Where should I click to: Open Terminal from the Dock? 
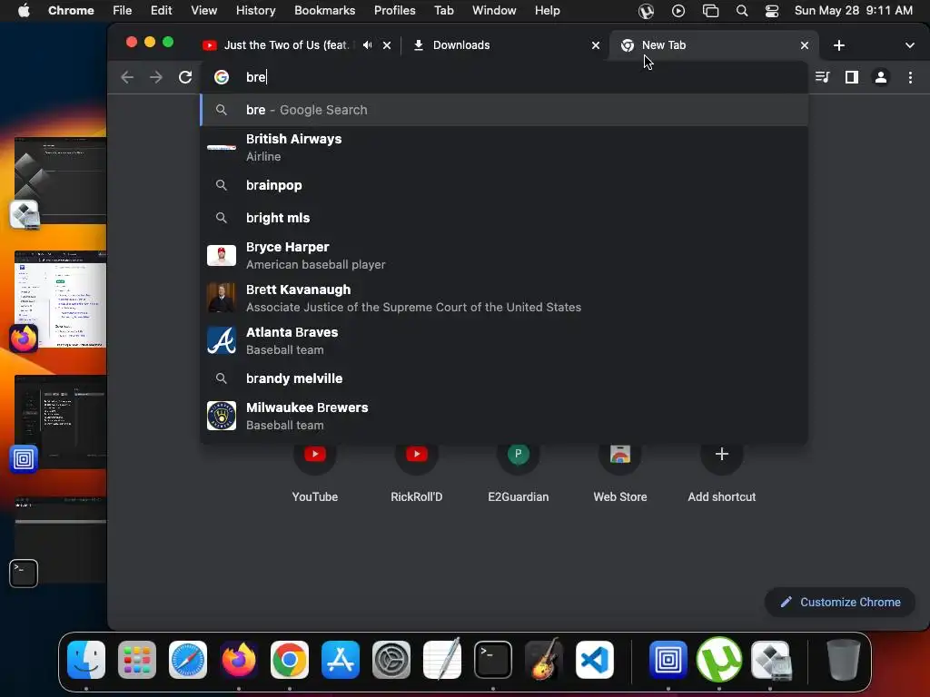[x=493, y=660]
